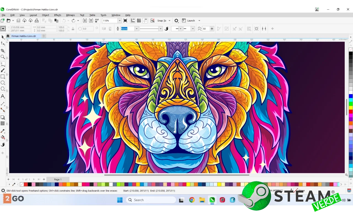353x212 pixels.
Task: Click the Launch button
Action: pyautogui.click(x=191, y=21)
